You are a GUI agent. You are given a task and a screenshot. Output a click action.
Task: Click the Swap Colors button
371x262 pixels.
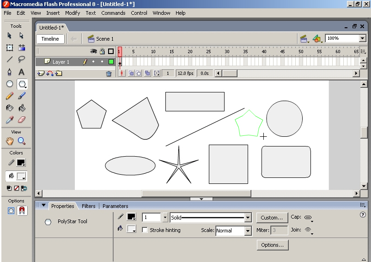click(24, 189)
